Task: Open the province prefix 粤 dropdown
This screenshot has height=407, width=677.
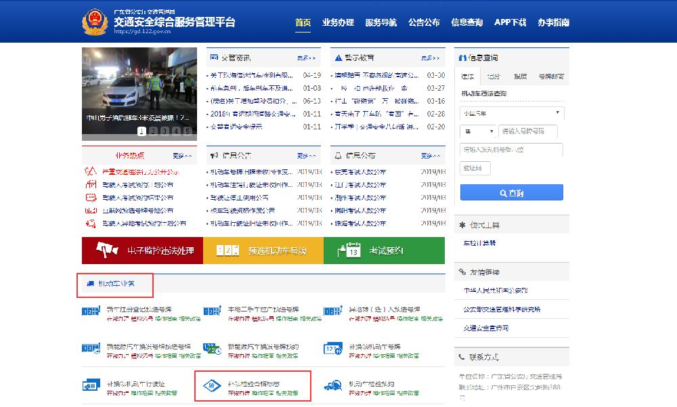Action: click(479, 131)
